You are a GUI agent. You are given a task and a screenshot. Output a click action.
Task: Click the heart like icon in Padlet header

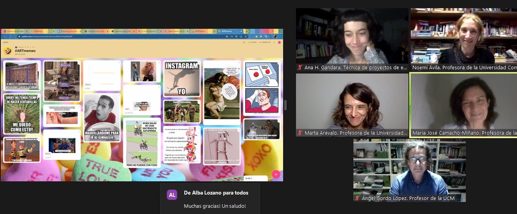[244, 43]
